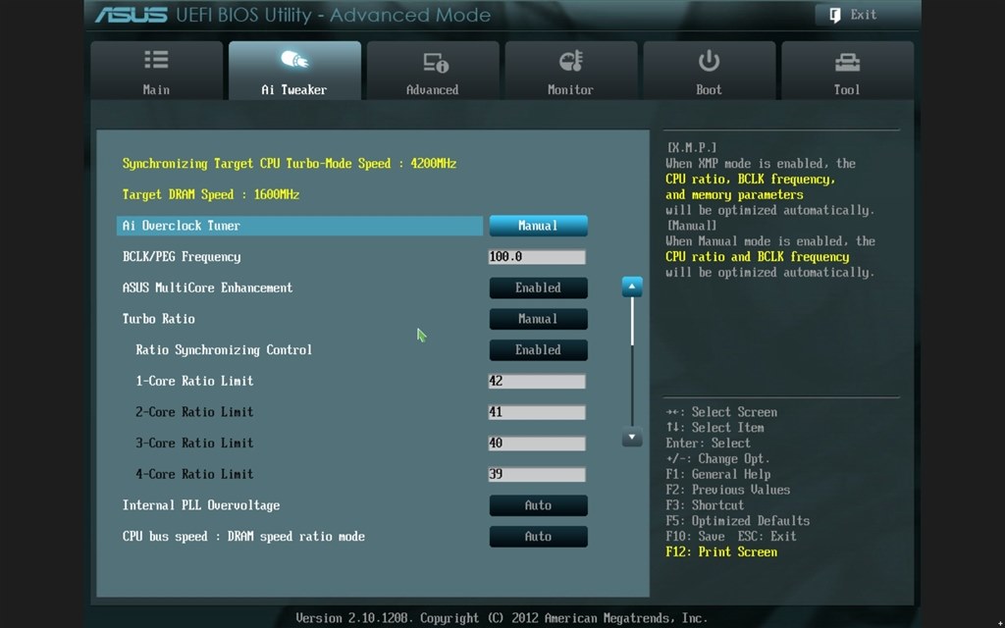Viewport: 1005px width, 628px height.
Task: Select the Turbo Ratio label
Action: (158, 319)
